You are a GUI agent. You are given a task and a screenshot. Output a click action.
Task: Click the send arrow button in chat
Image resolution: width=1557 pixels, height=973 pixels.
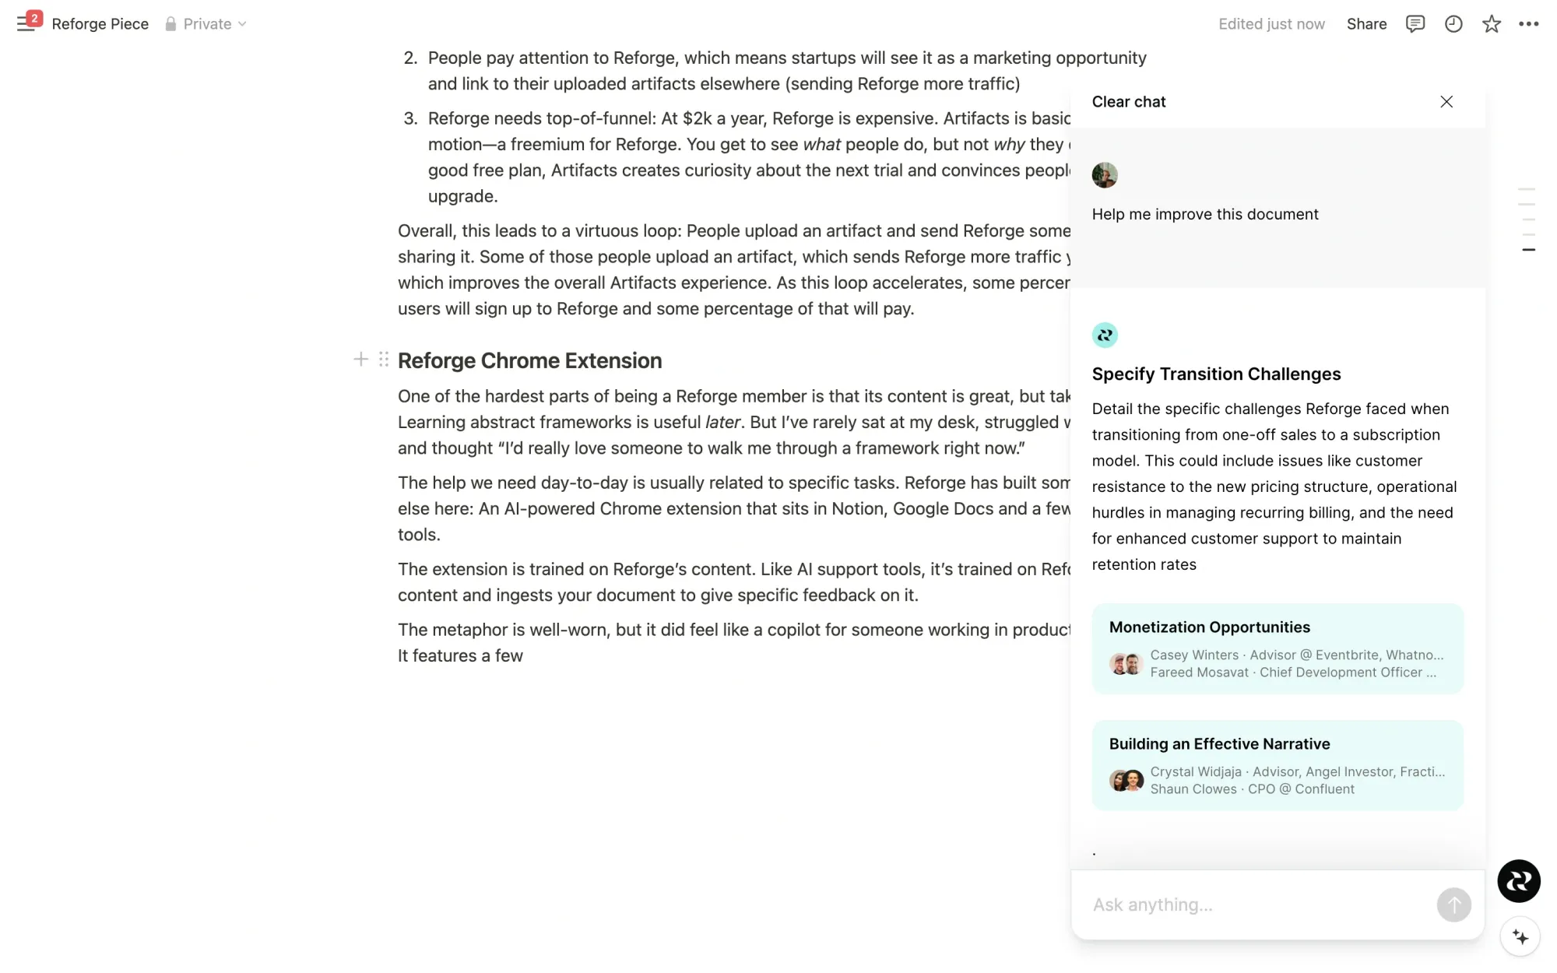coord(1454,905)
